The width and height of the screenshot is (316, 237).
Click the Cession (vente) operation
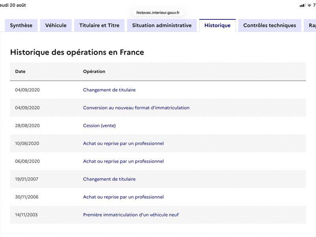click(100, 126)
